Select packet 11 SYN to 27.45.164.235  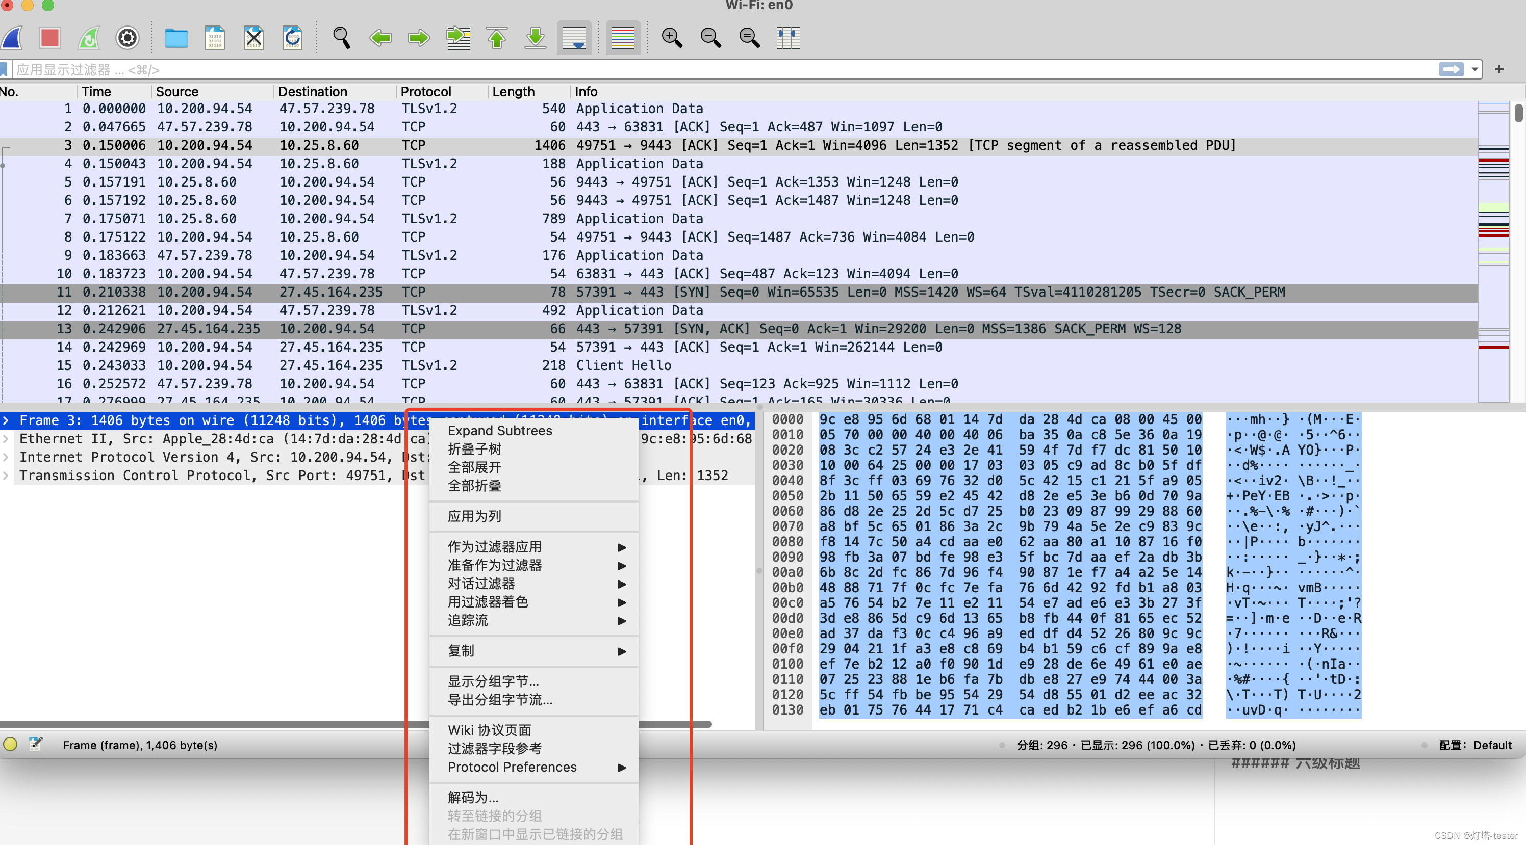click(x=739, y=293)
